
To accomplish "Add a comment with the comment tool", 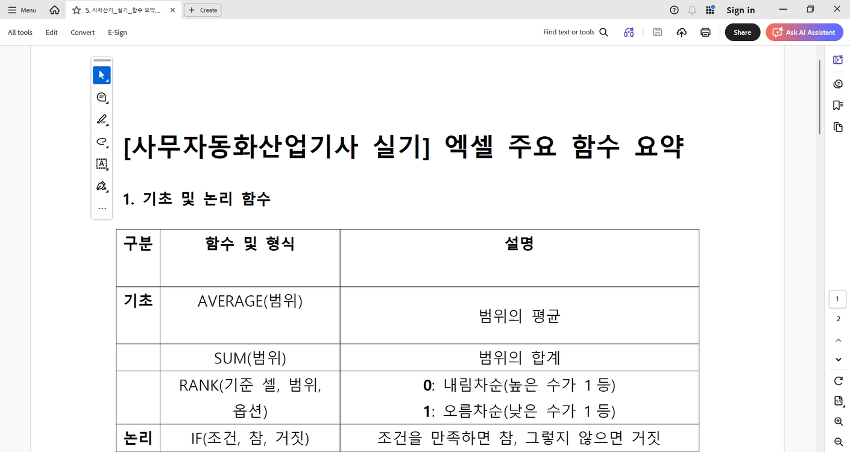I will [102, 97].
